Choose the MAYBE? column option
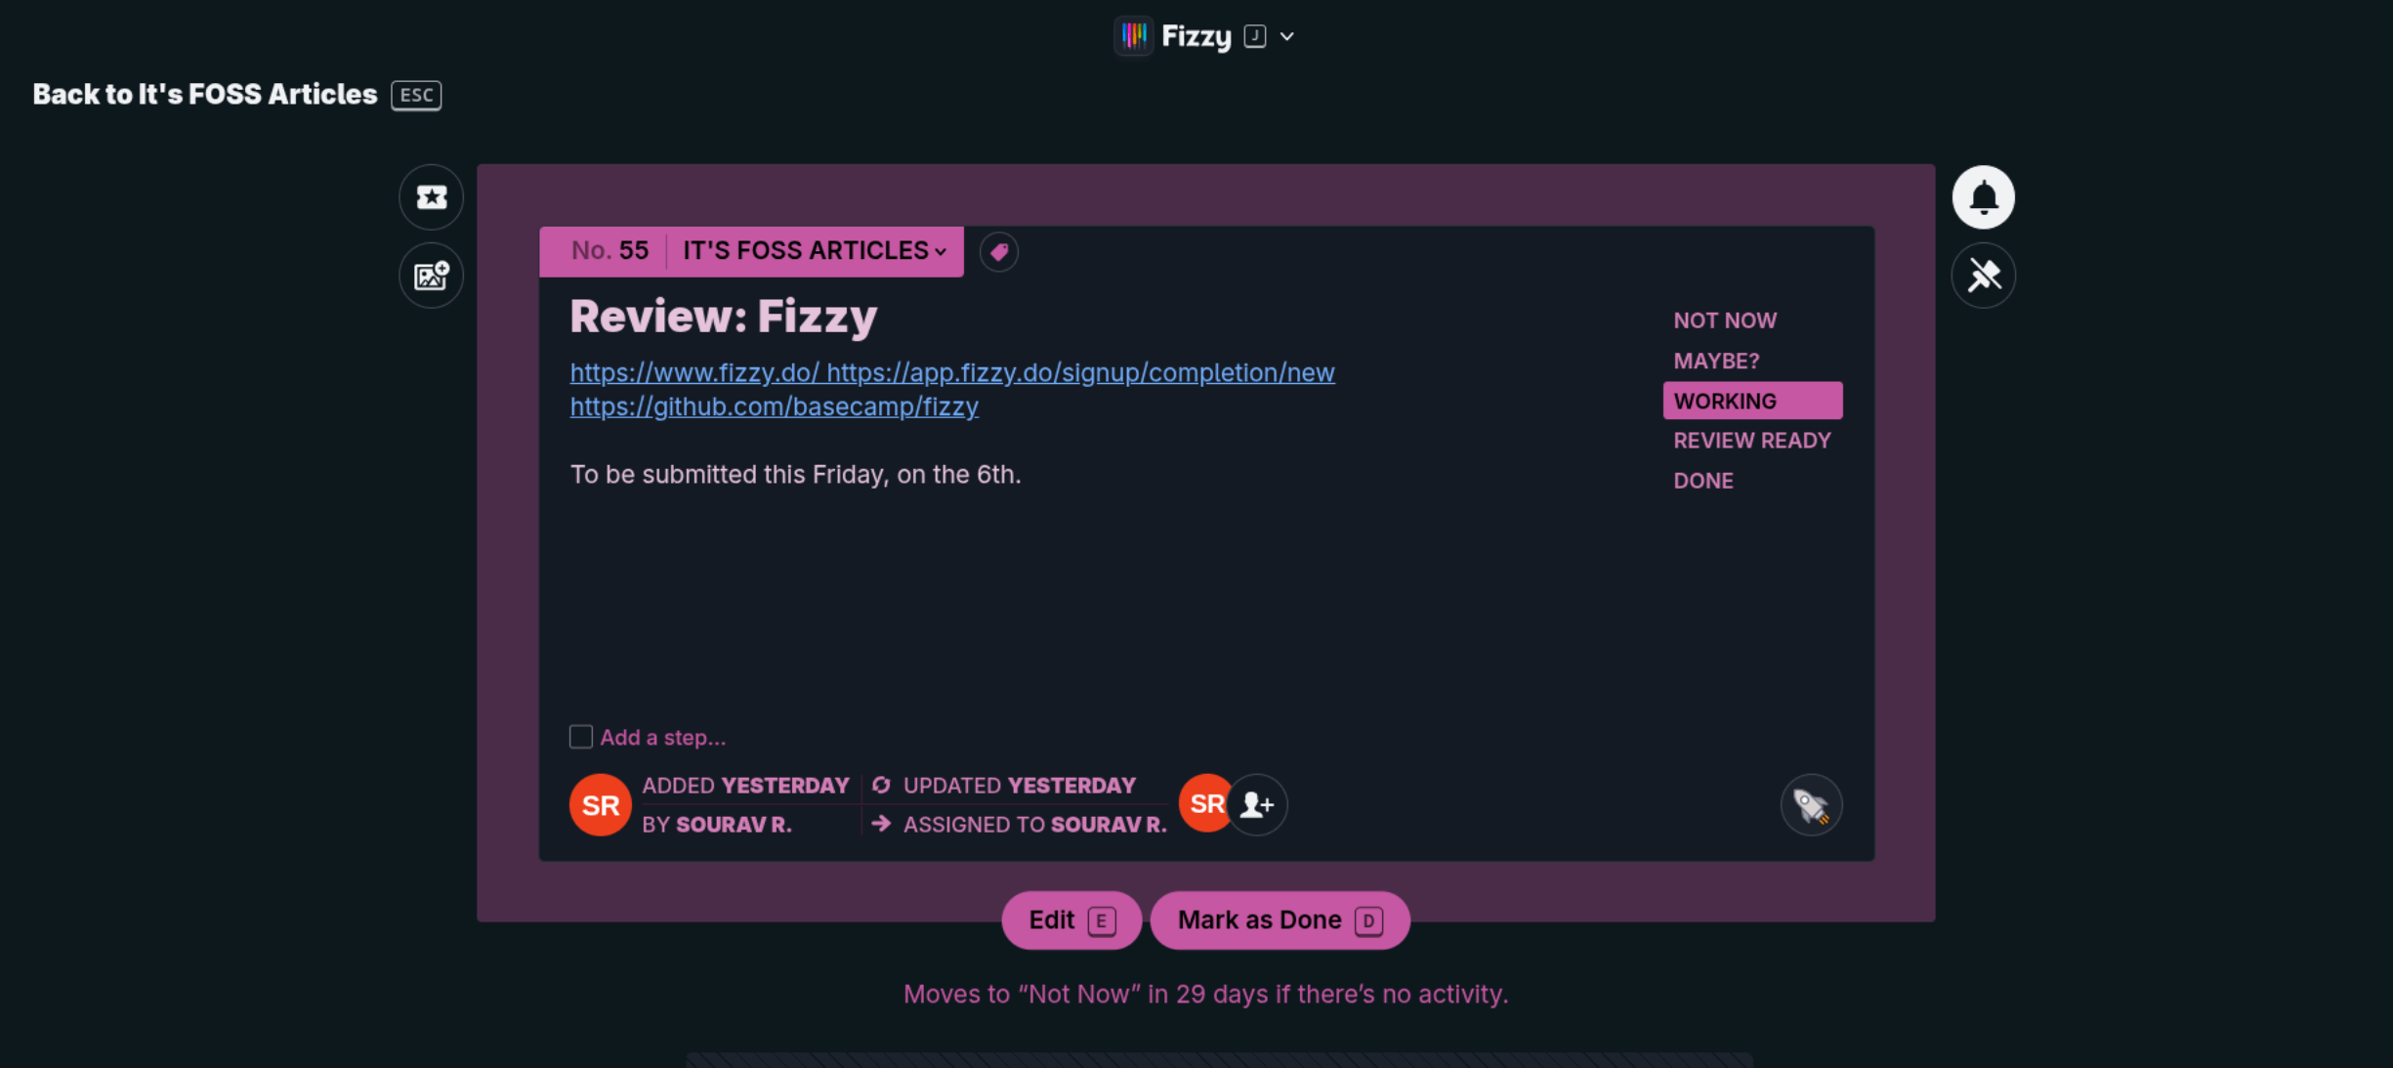Viewport: 2393px width, 1068px height. tap(1716, 361)
